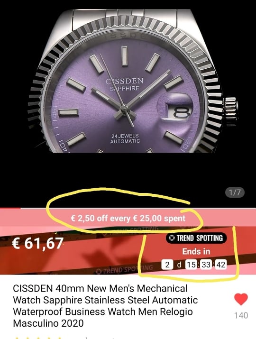Open the 1/7 image counter badge
Viewport: 256px width, 339px height.
coord(235,192)
